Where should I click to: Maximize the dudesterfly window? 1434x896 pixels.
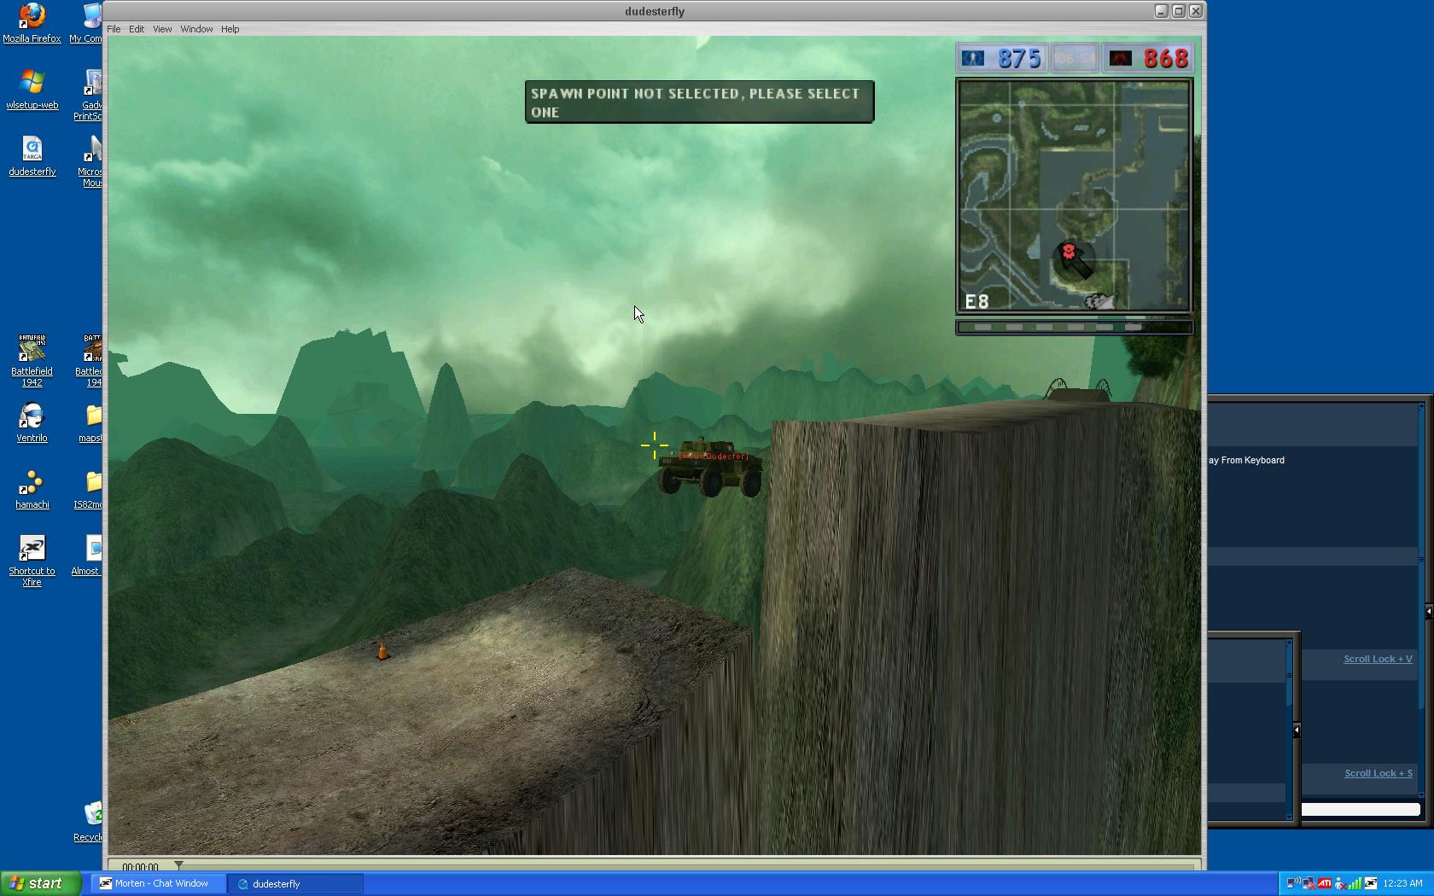(x=1178, y=11)
